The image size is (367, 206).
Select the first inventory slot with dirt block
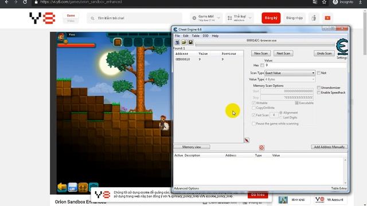[118, 42]
